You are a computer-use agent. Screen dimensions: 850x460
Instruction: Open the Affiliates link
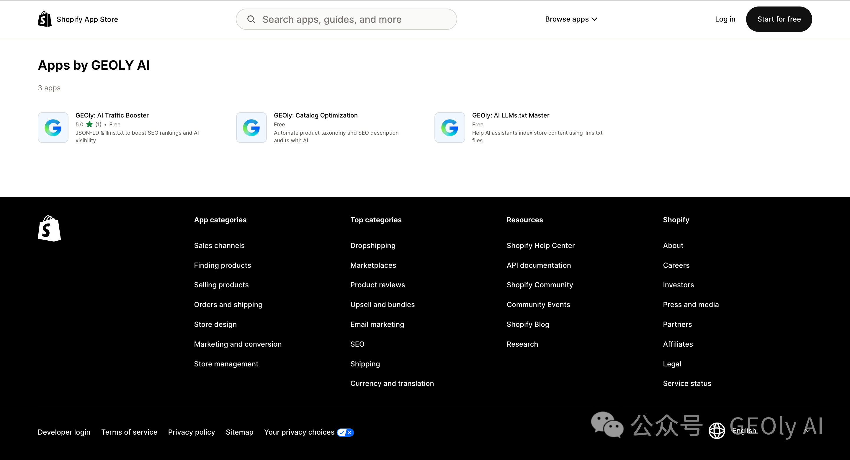(x=678, y=344)
